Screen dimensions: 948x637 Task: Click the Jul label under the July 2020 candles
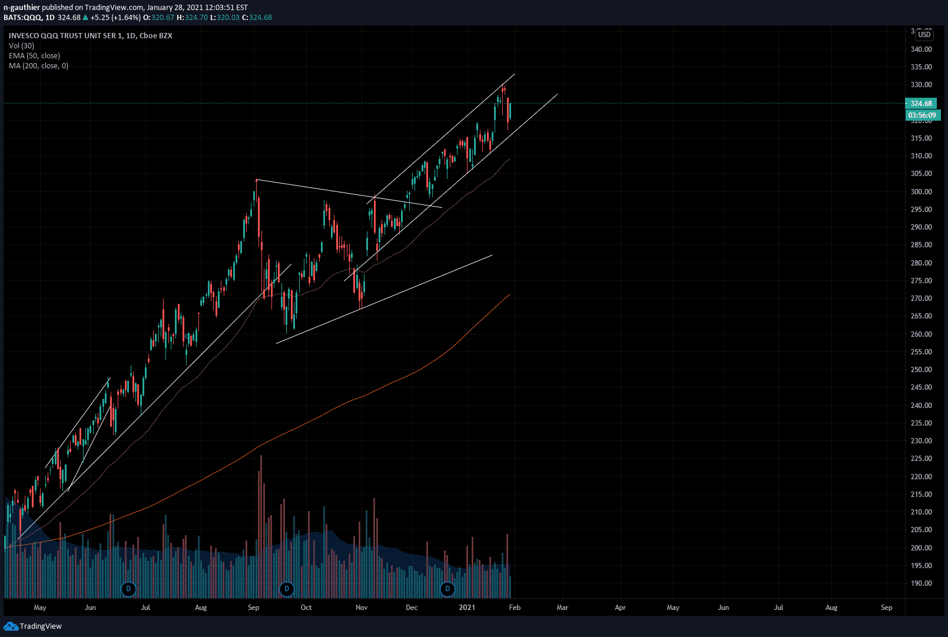(145, 608)
